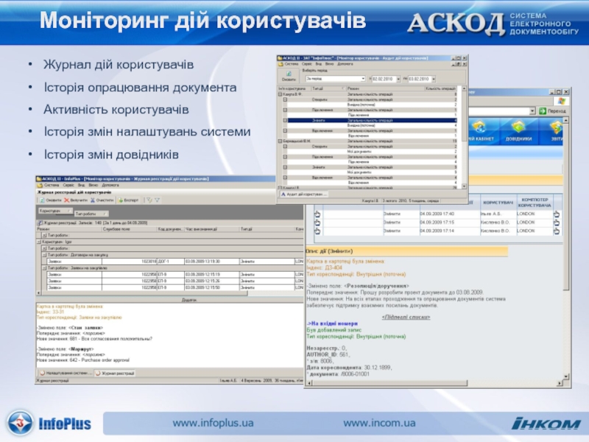Click left hand pointer icon in 17:14 row

317,231
